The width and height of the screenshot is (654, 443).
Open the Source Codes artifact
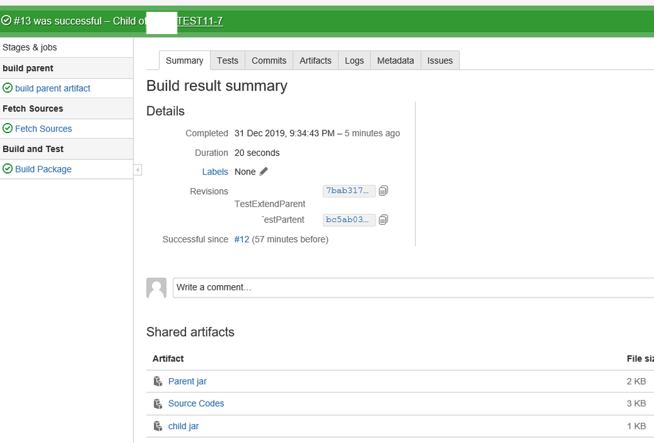196,403
